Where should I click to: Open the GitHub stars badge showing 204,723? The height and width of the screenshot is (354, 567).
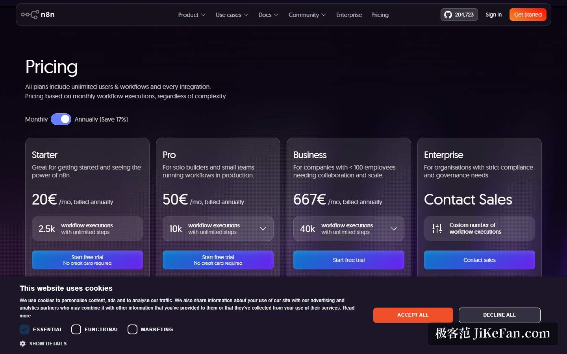click(459, 15)
